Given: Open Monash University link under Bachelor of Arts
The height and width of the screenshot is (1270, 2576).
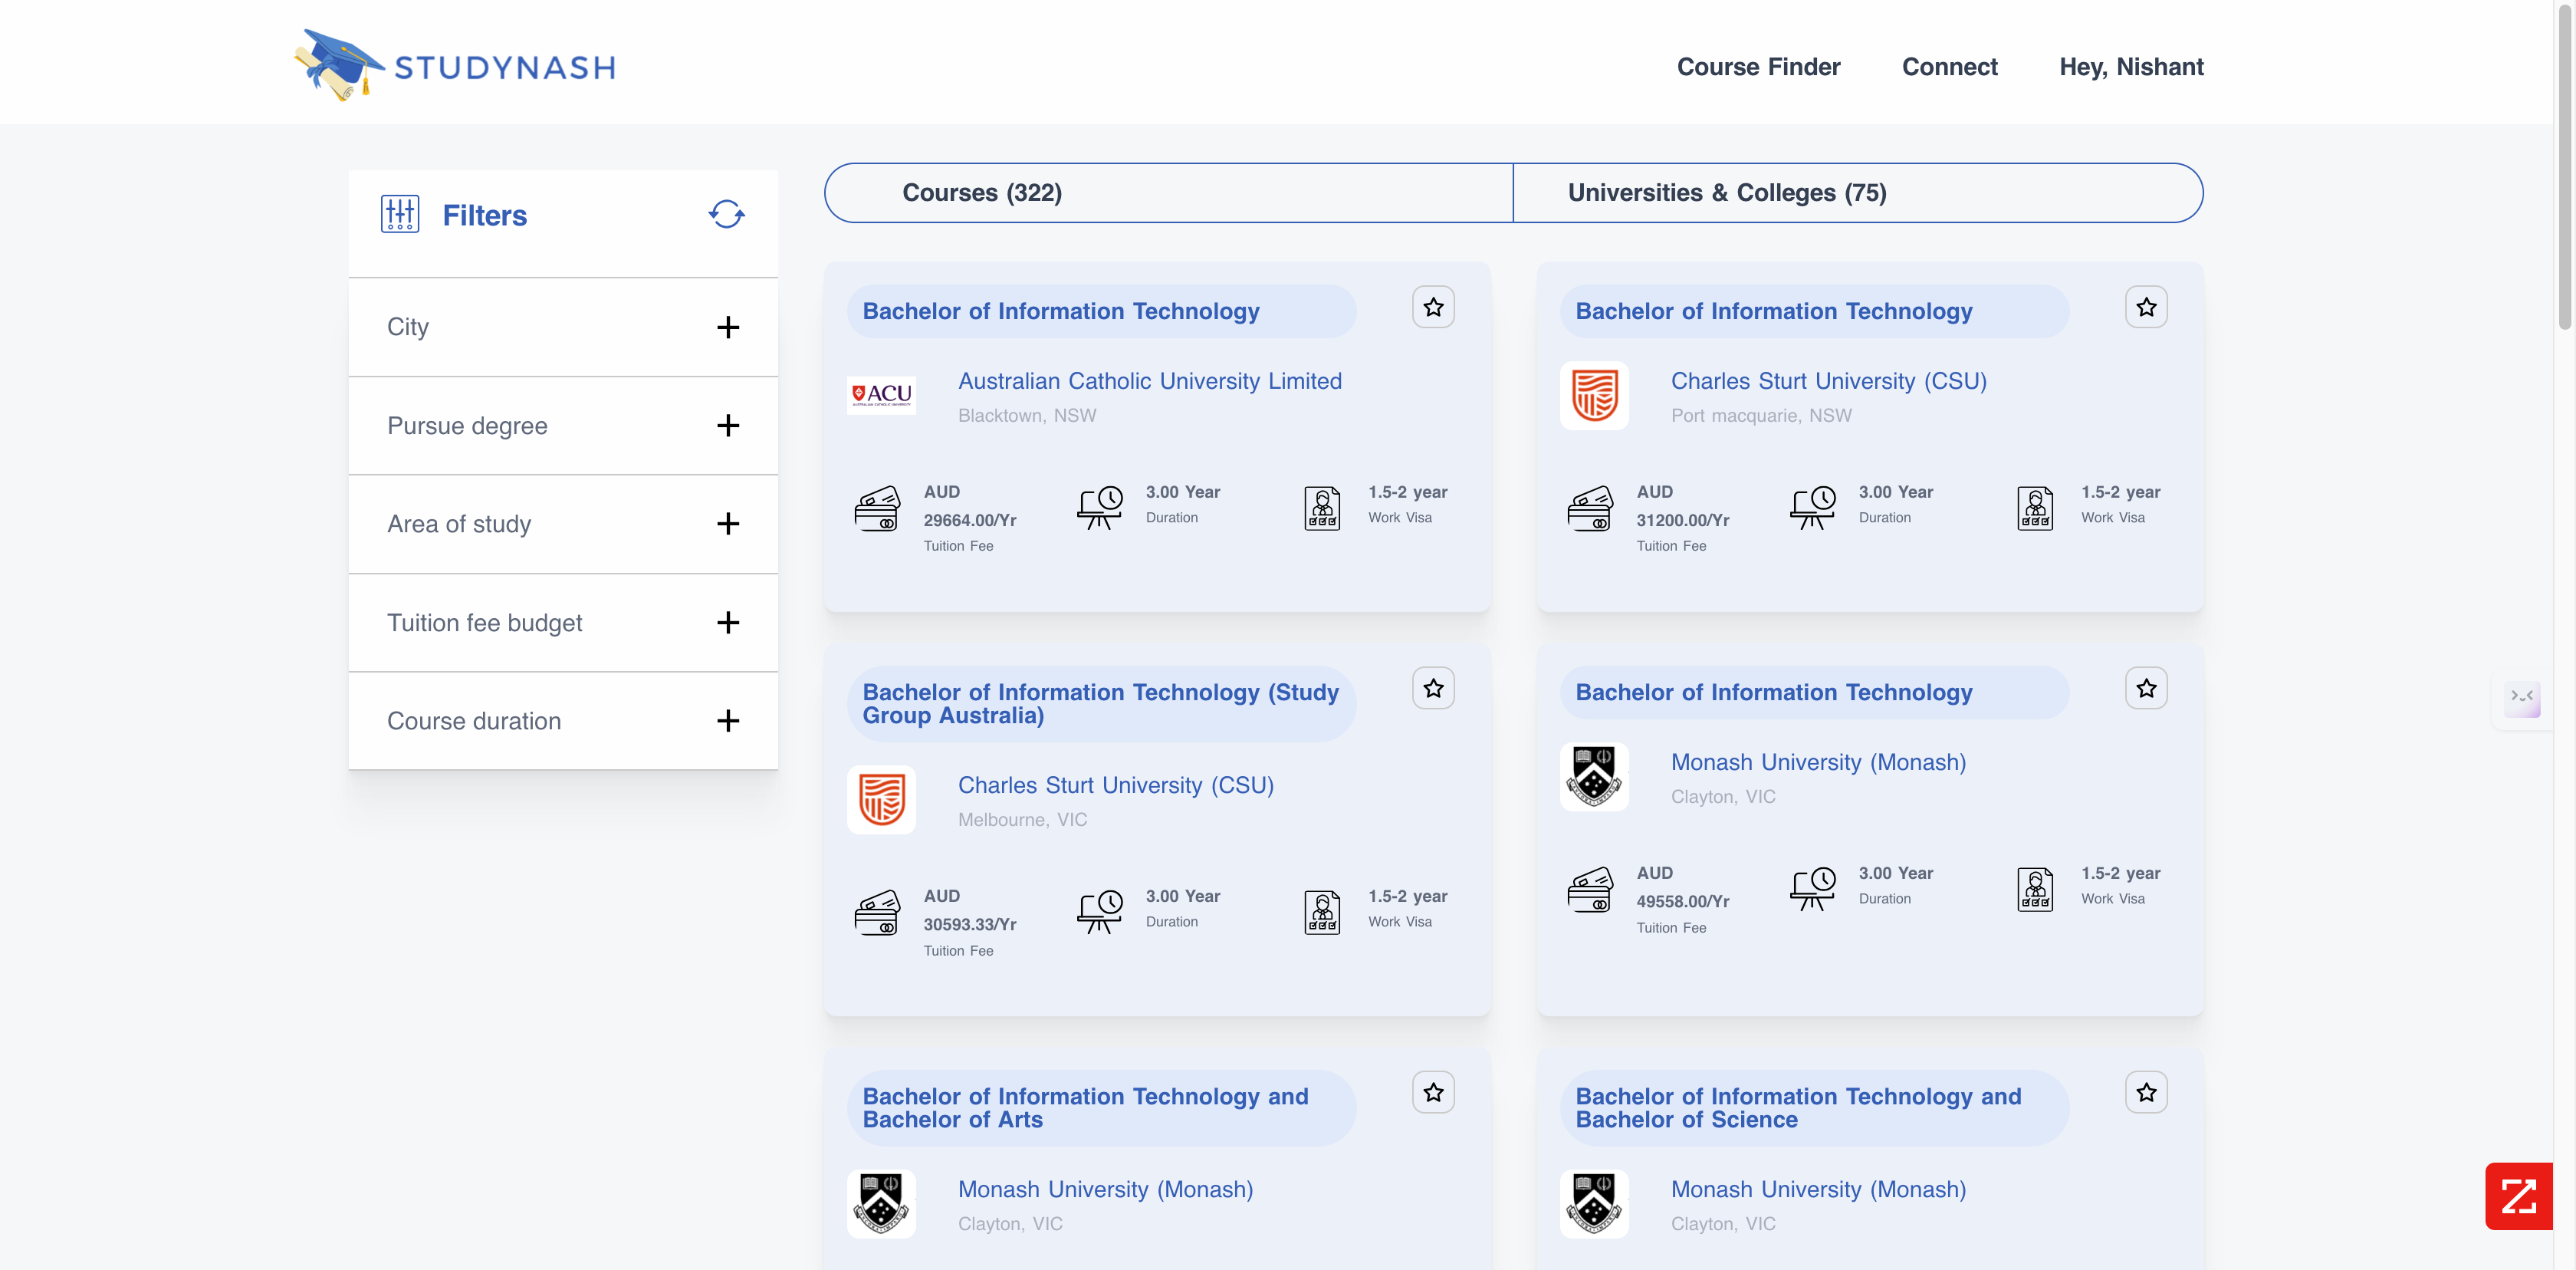Looking at the screenshot, I should (1105, 1189).
